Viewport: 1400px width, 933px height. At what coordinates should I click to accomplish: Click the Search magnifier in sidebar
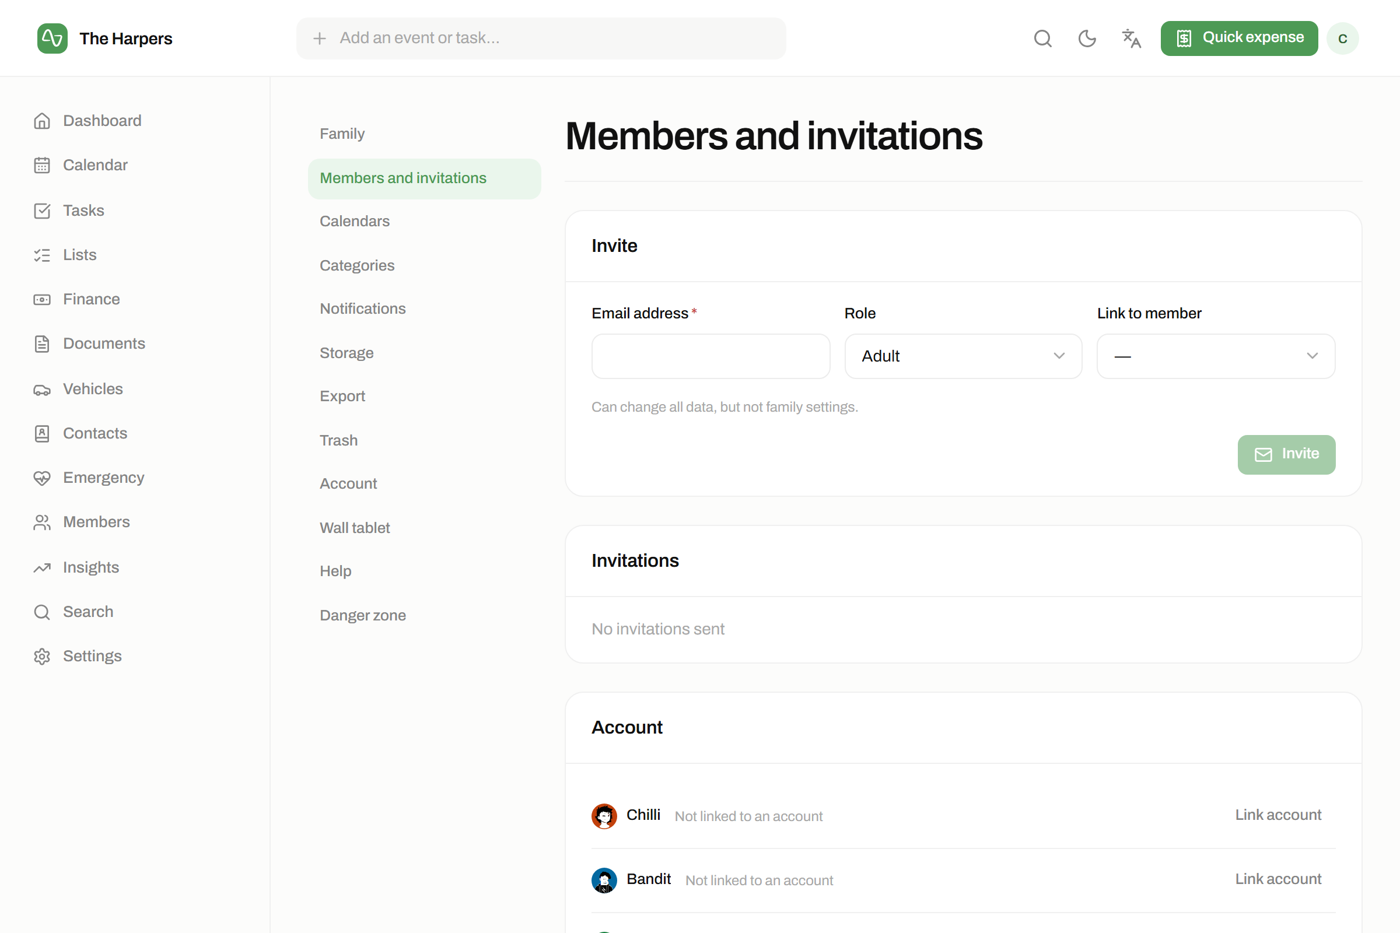point(41,612)
